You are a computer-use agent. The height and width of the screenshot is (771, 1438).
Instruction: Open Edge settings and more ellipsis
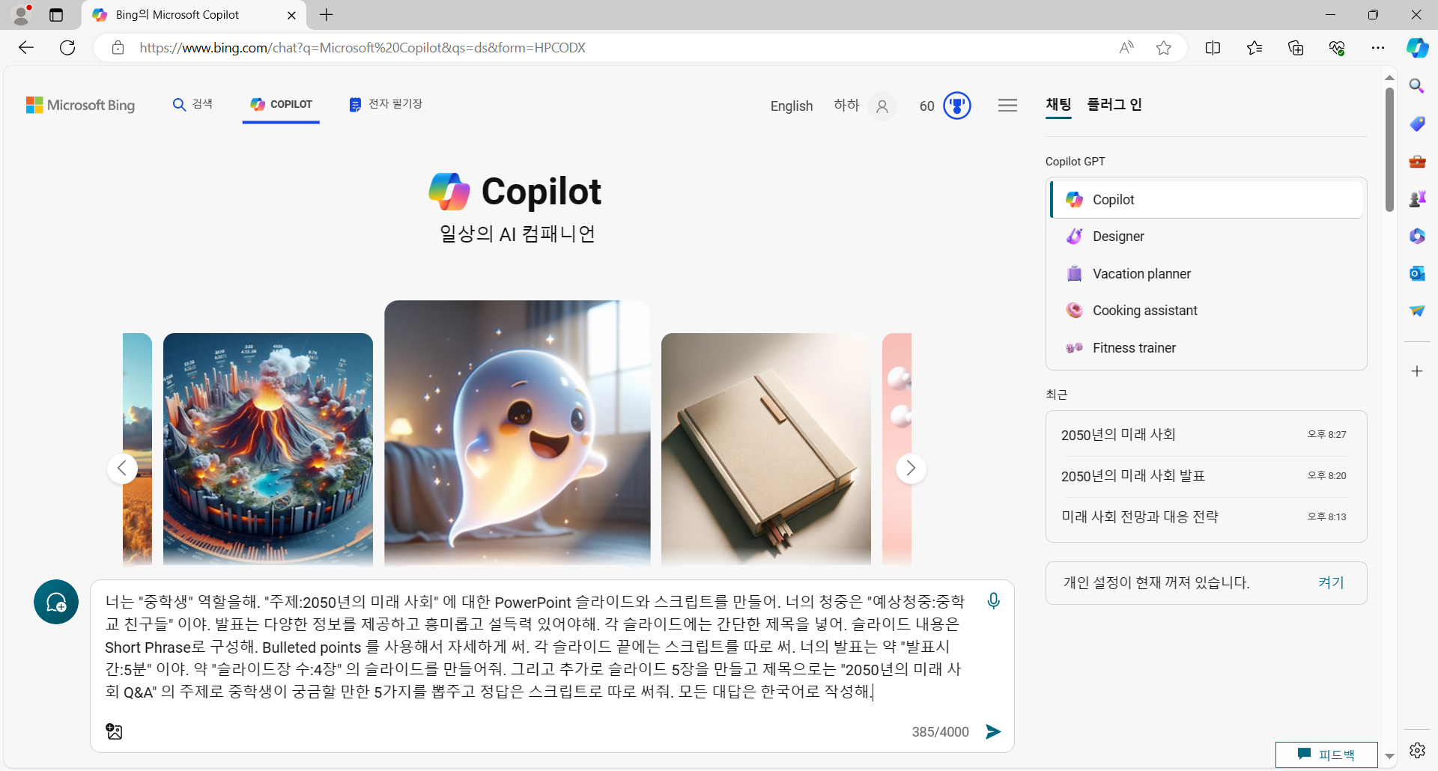click(1378, 48)
